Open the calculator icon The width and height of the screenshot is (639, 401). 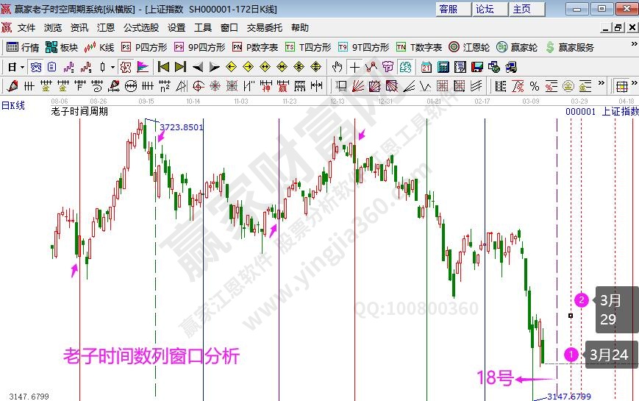click(443, 67)
